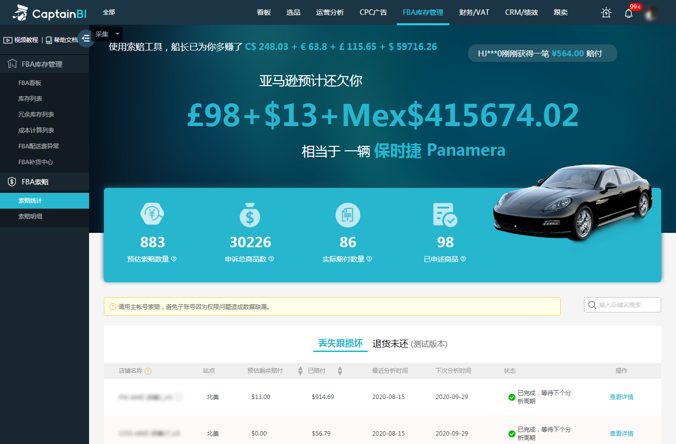Select 索赔统计 in sidebar

45,201
